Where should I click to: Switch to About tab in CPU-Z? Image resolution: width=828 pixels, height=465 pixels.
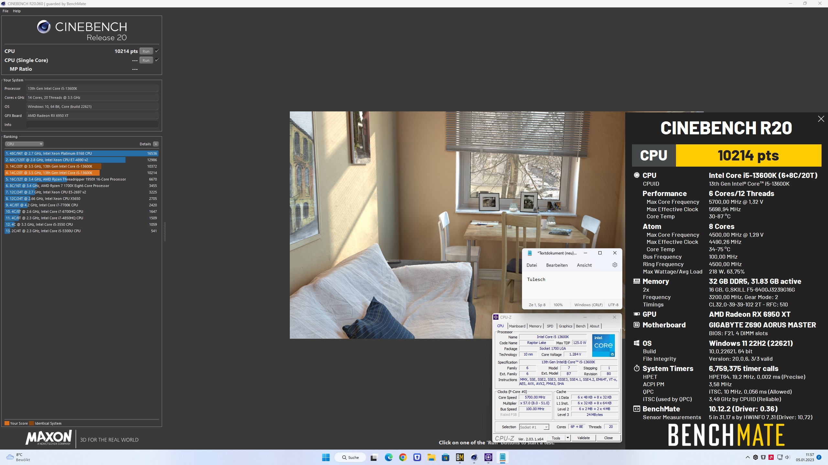(x=594, y=326)
